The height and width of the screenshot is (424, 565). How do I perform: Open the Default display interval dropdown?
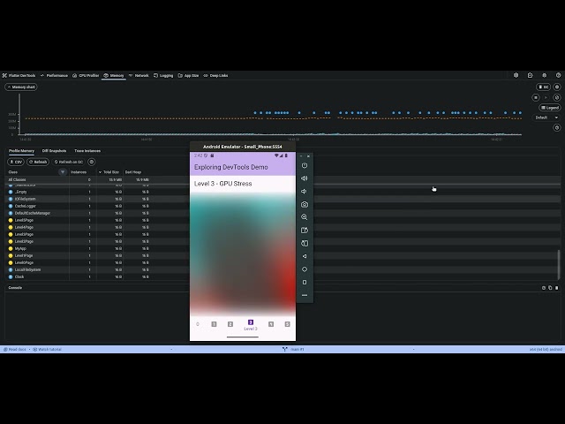(x=546, y=117)
